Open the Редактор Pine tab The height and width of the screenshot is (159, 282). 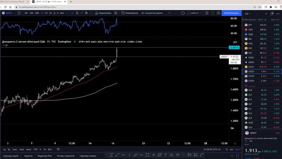(x=45, y=156)
